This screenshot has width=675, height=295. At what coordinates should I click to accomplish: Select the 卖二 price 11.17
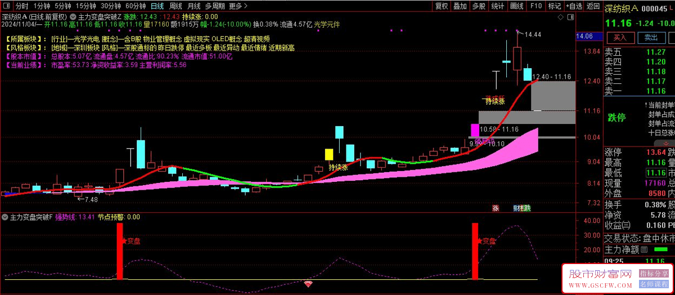[x=656, y=81]
